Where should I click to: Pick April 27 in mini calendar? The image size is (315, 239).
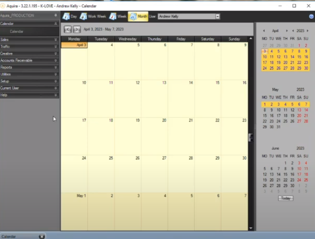tap(285, 68)
